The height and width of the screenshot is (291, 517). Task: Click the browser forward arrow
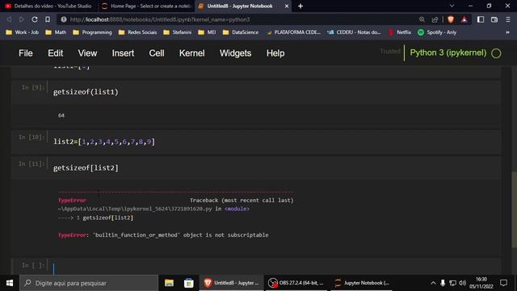coord(22,19)
